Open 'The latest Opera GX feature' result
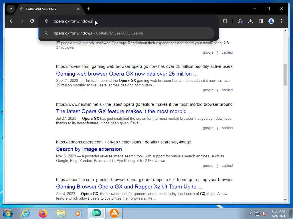Screen dimensions: 293x219 (x=124, y=111)
